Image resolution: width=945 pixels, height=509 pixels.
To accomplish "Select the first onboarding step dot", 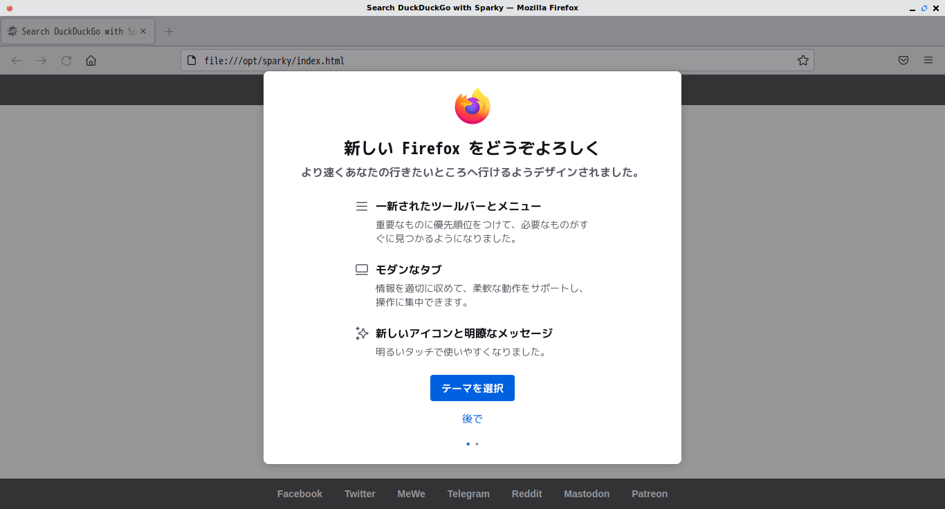I will pyautogui.click(x=468, y=444).
